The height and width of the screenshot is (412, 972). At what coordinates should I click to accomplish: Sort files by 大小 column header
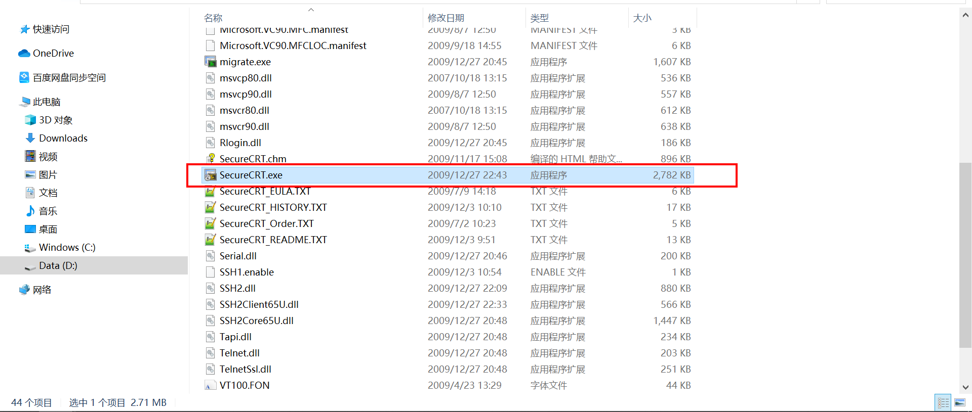coord(642,18)
